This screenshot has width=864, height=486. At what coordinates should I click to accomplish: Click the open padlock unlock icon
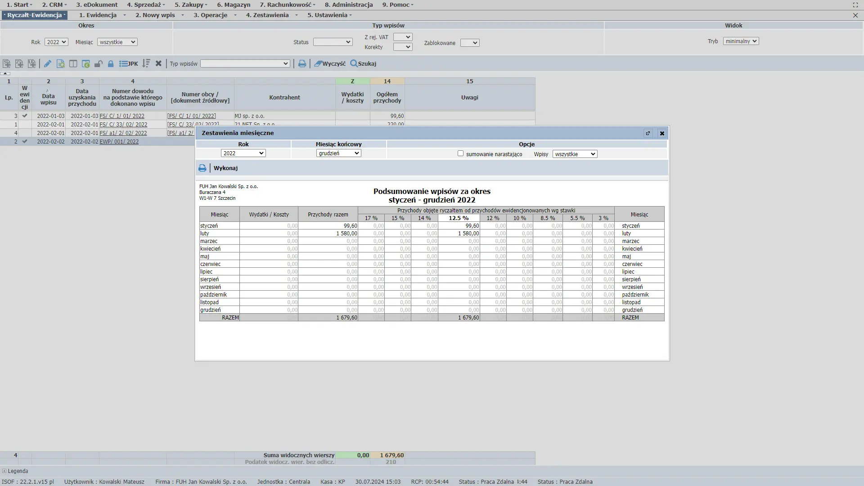coord(98,64)
